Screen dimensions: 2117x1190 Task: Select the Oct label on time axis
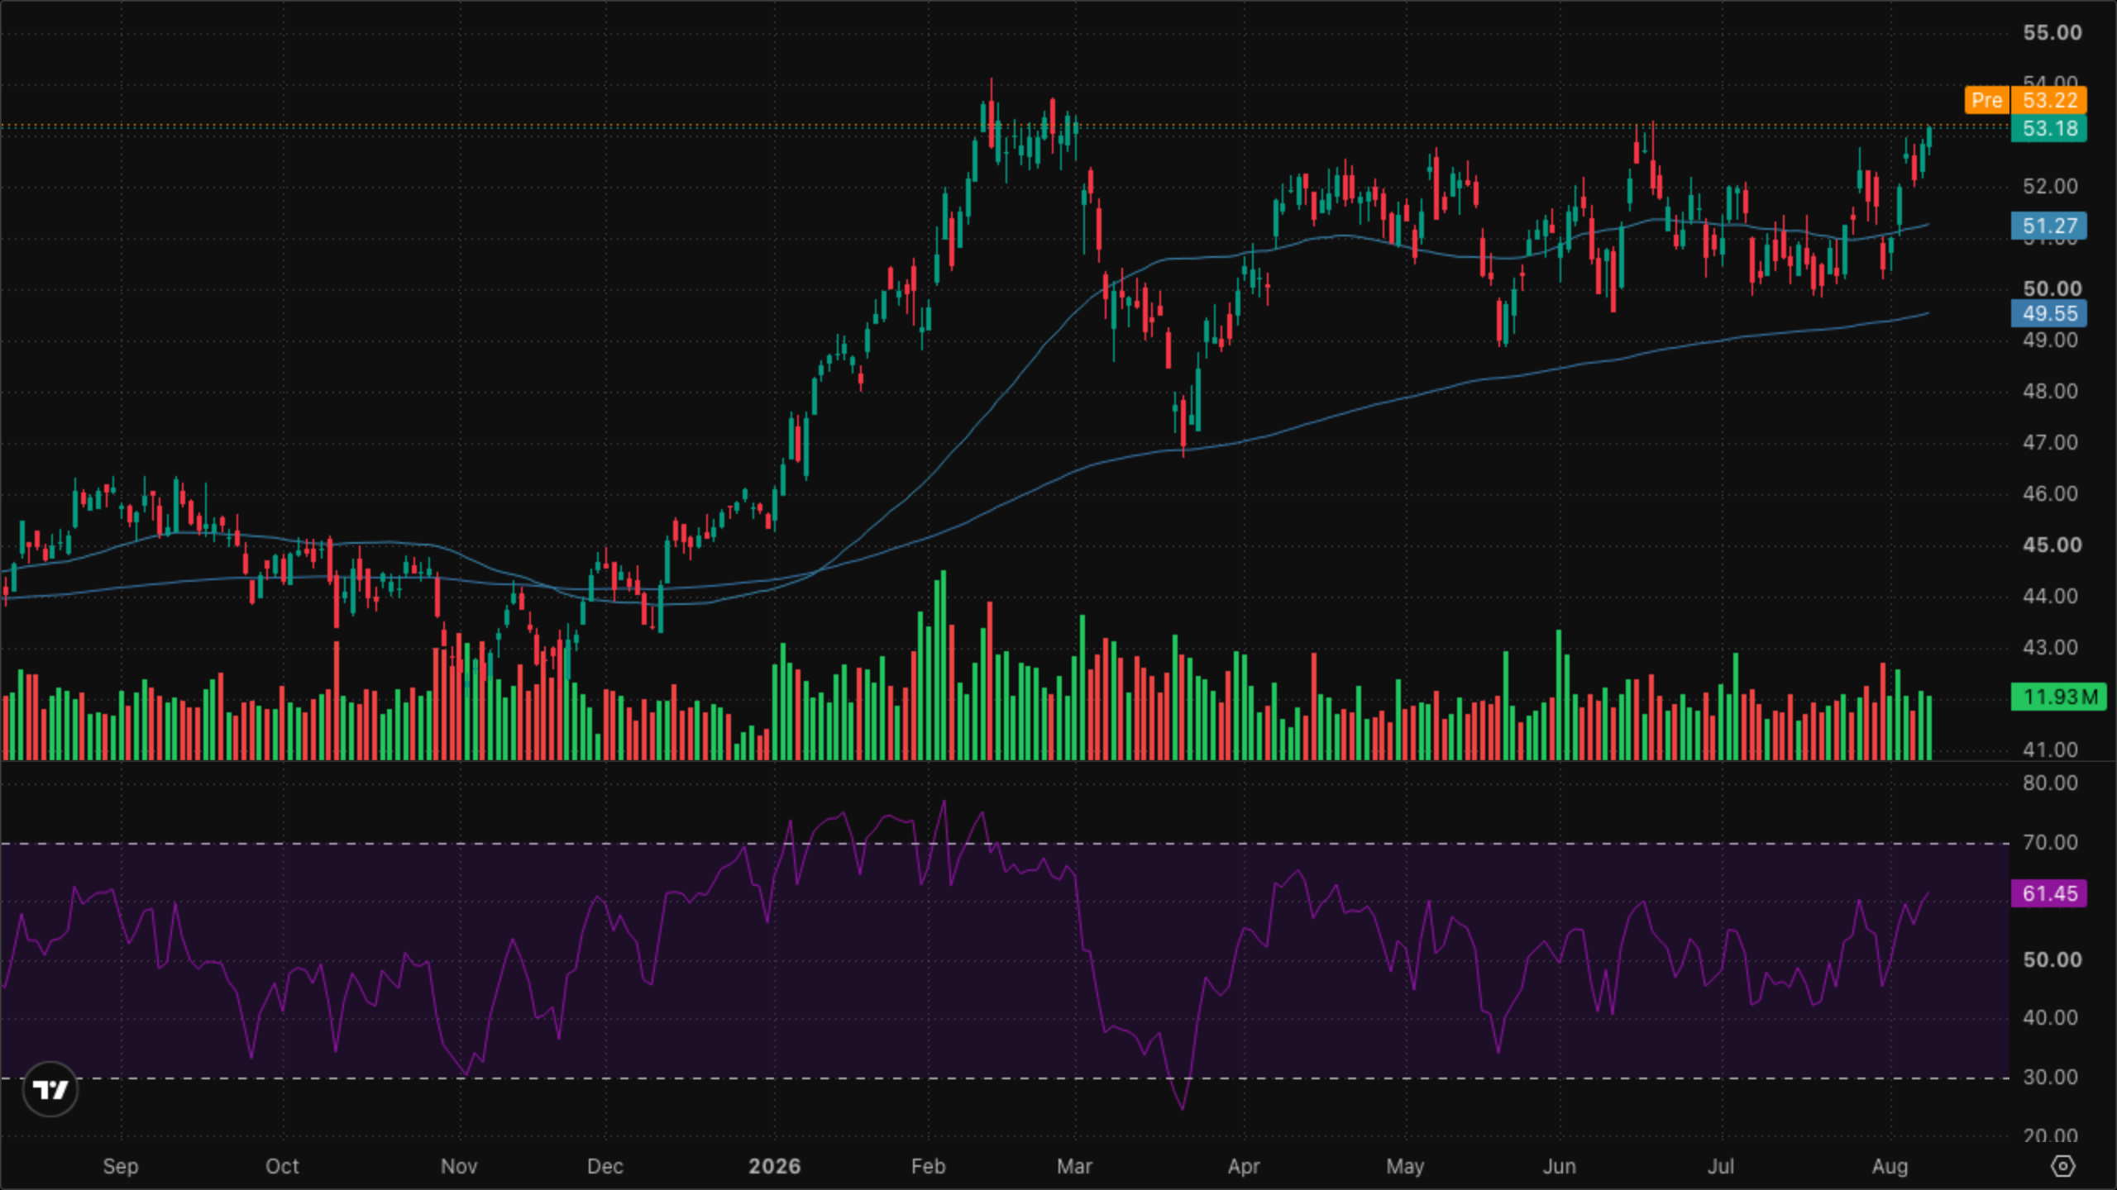tap(282, 1166)
